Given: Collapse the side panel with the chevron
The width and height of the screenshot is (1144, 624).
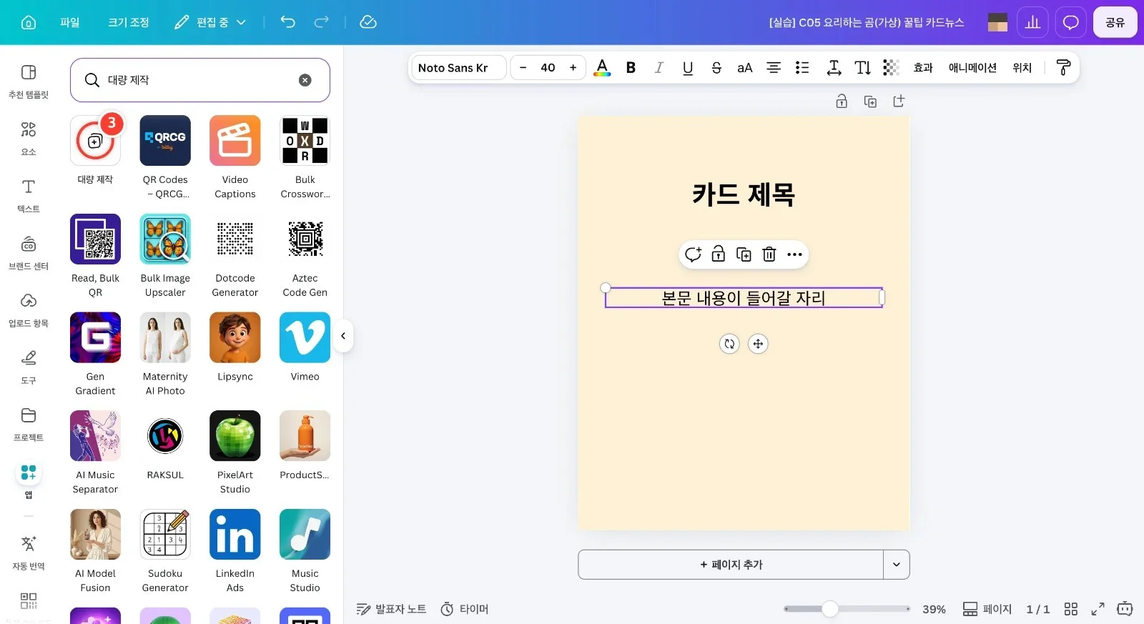Looking at the screenshot, I should [x=343, y=336].
